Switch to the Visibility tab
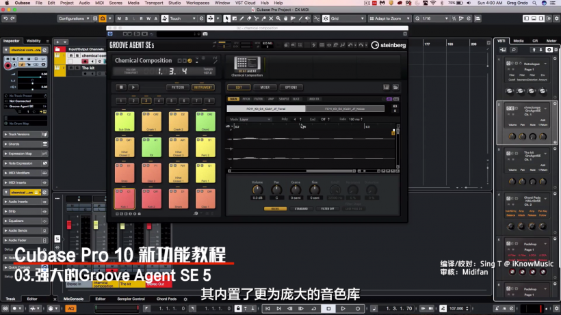Viewport: 561px width, 315px height. pos(34,41)
